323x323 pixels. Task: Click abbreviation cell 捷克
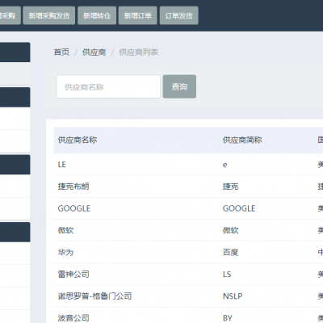point(231,187)
